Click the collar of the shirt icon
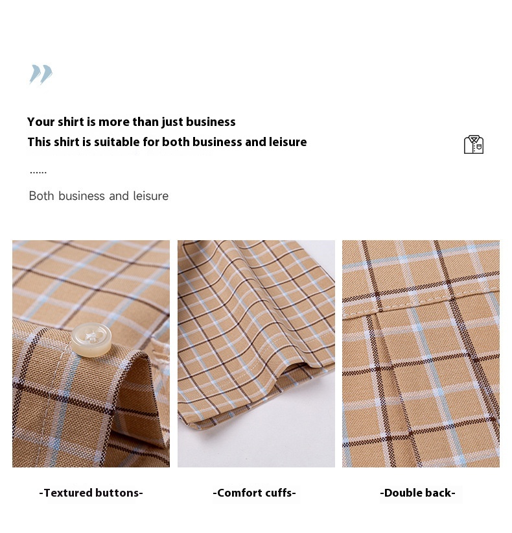 pyautogui.click(x=474, y=139)
